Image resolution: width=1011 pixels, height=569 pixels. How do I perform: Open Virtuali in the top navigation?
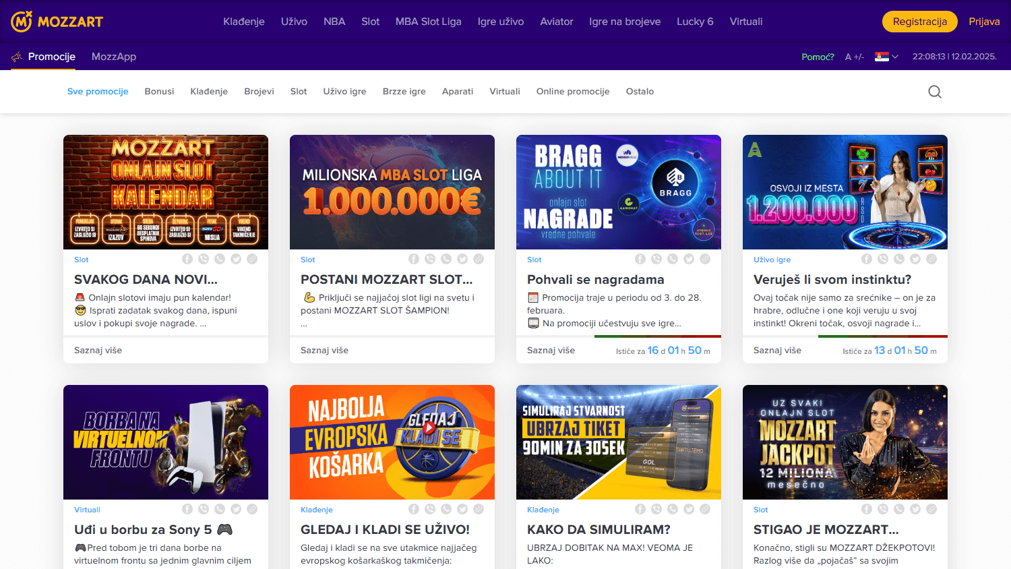746,22
